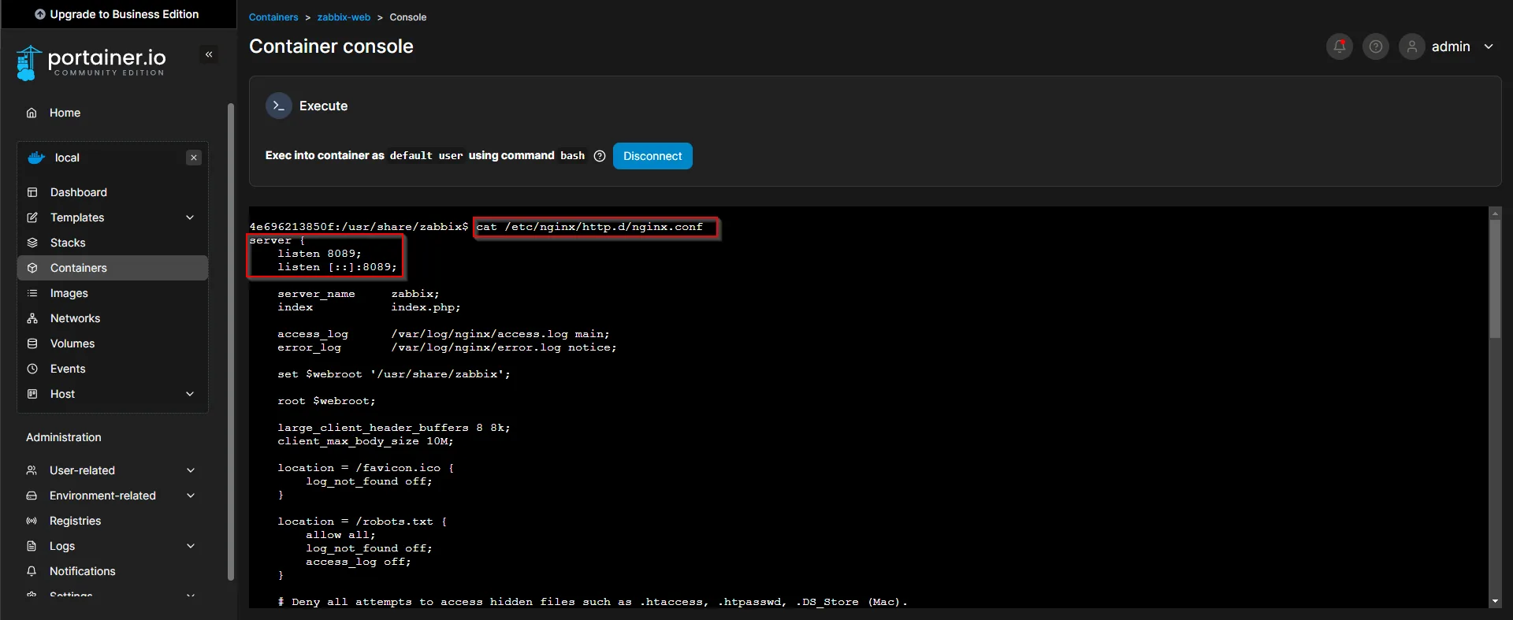Click inside the terminal console output area
This screenshot has width=1513, height=620.
coord(868,407)
